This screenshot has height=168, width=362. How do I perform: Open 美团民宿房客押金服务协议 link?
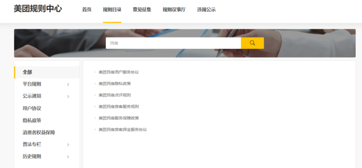123,130
